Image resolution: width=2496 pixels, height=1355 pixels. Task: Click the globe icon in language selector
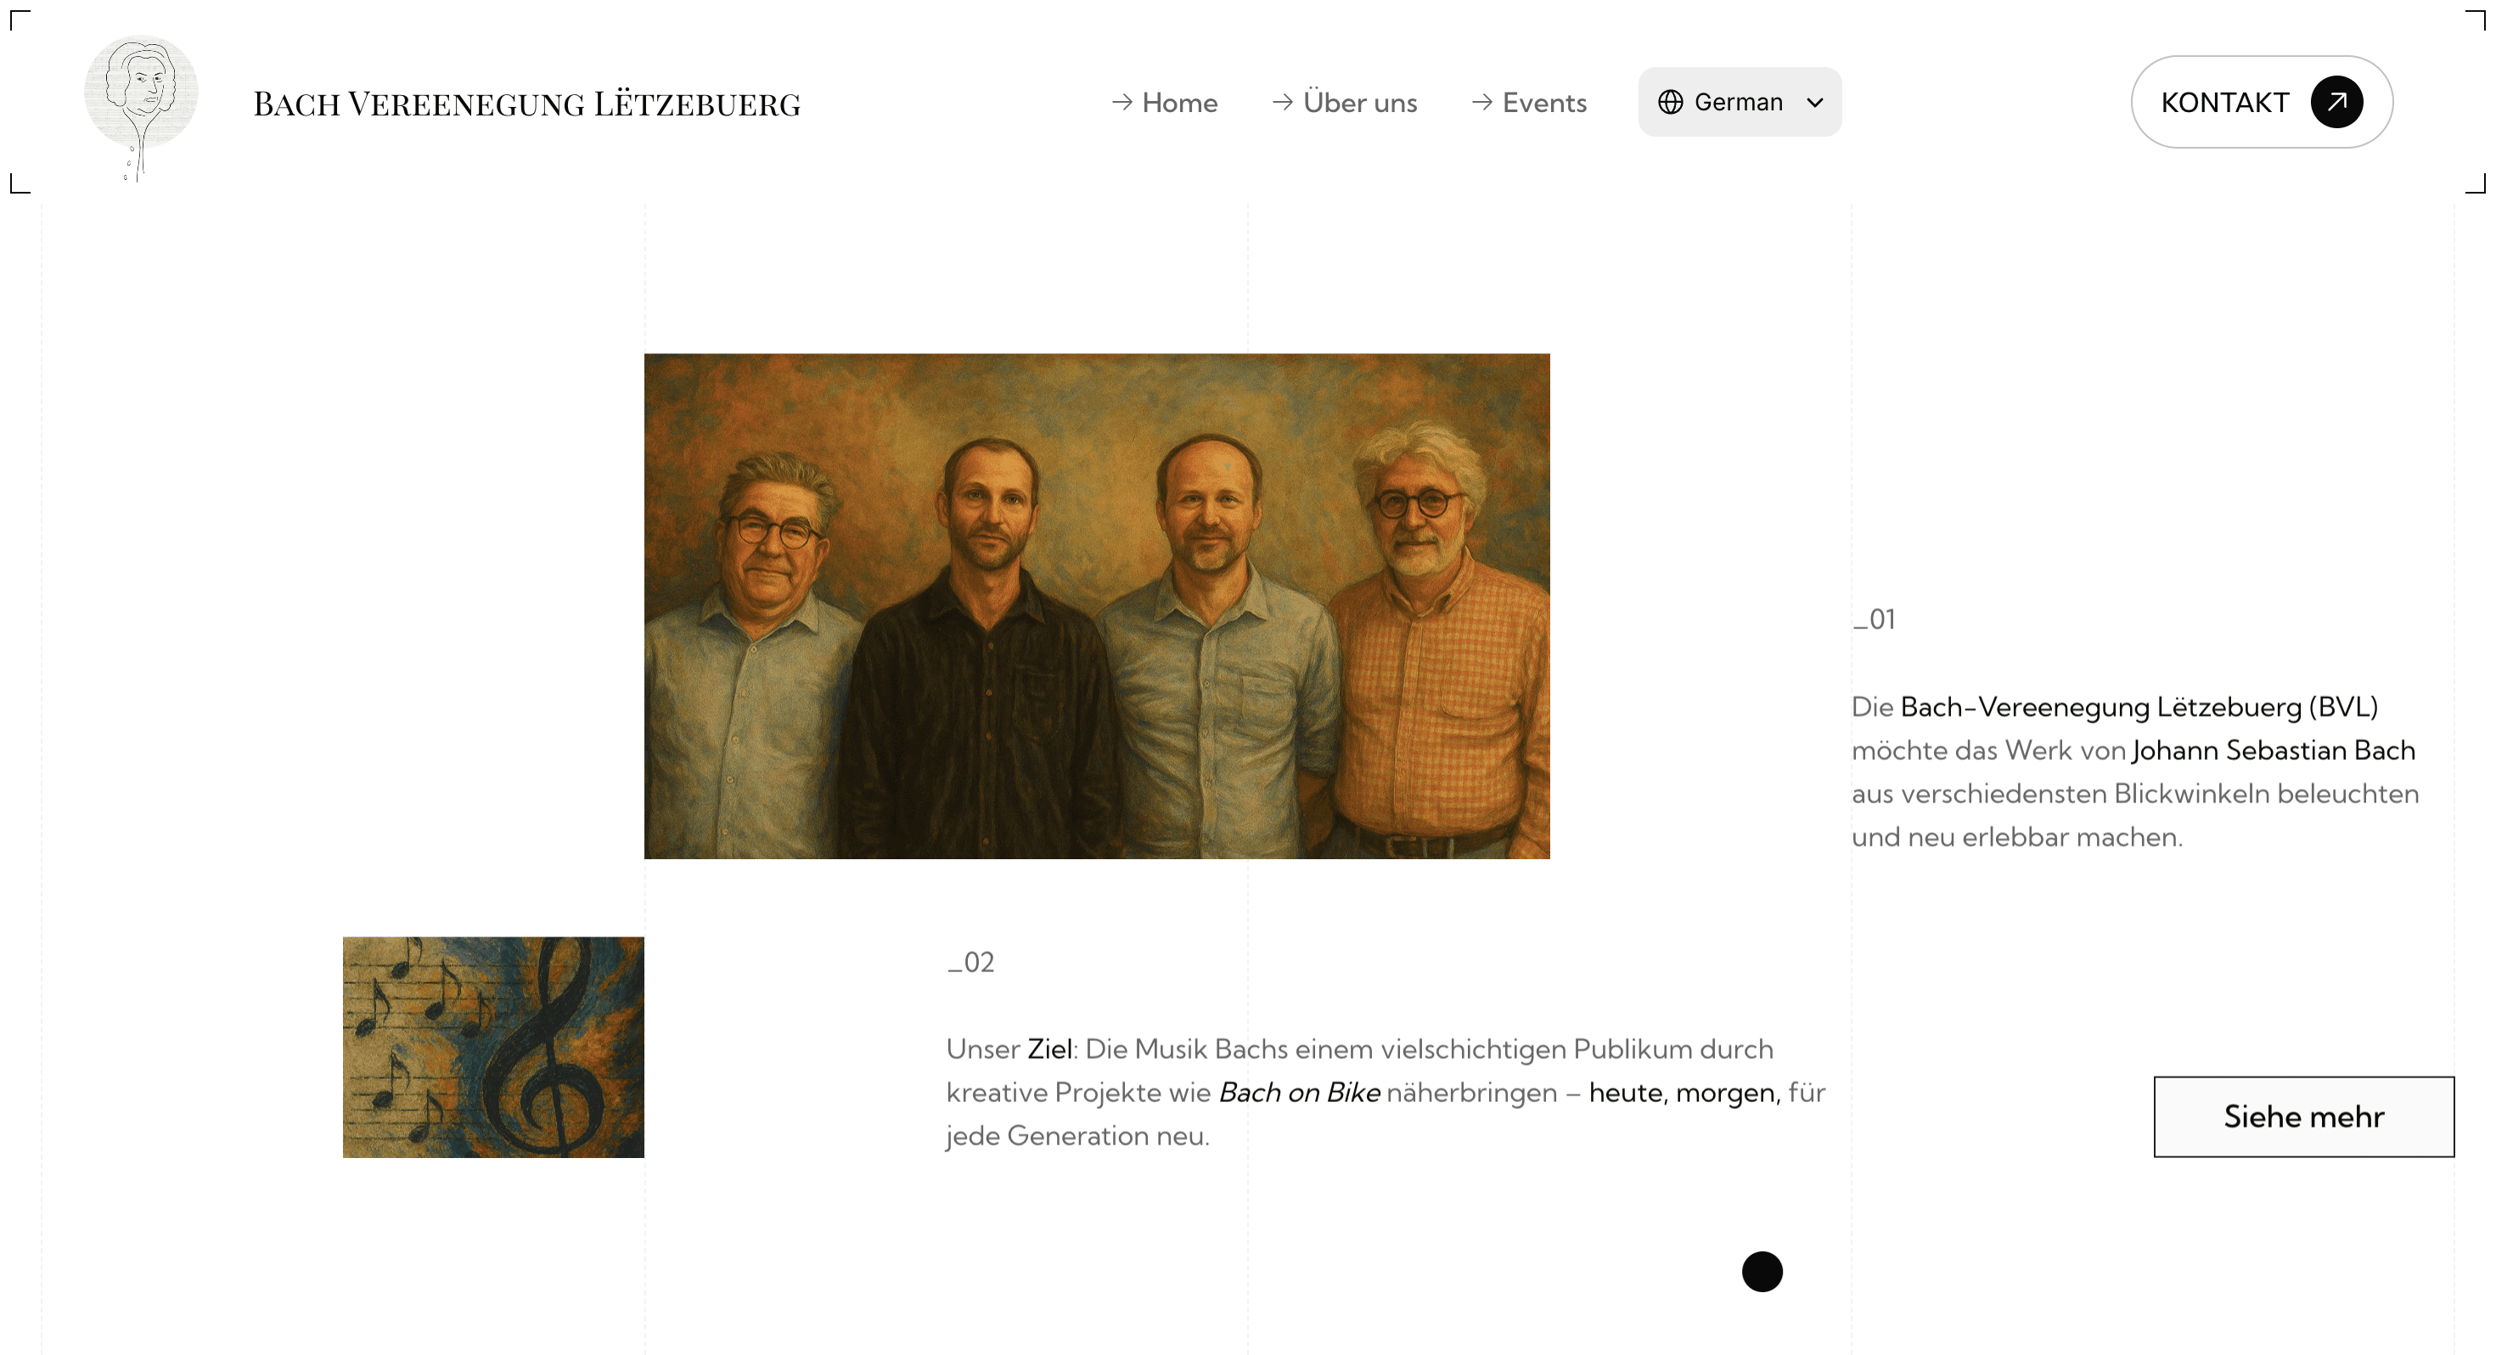point(1669,102)
